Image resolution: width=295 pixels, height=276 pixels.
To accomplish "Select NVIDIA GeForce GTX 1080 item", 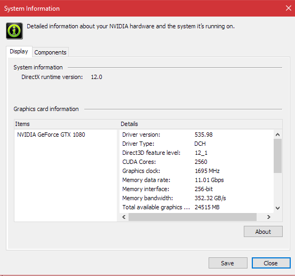I will point(51,135).
